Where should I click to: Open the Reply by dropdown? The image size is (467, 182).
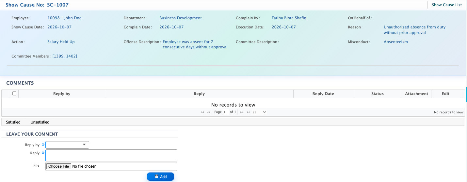pyautogui.click(x=67, y=145)
